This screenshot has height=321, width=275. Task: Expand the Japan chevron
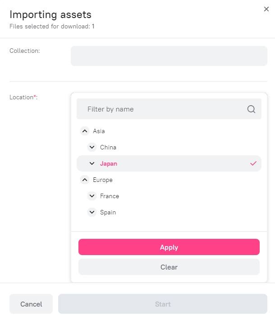(92, 163)
